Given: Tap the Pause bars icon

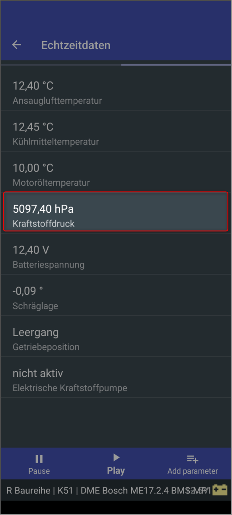Looking at the screenshot, I should [x=39, y=459].
